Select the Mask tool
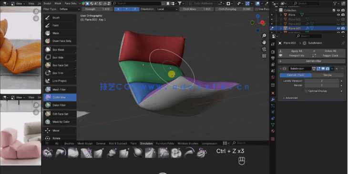The width and height of the screenshot is (348, 174). 60,33
